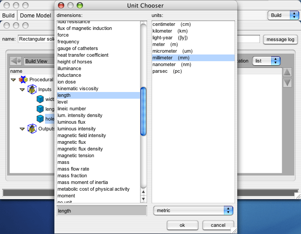Select nanometer (nm) unit

tap(193, 65)
